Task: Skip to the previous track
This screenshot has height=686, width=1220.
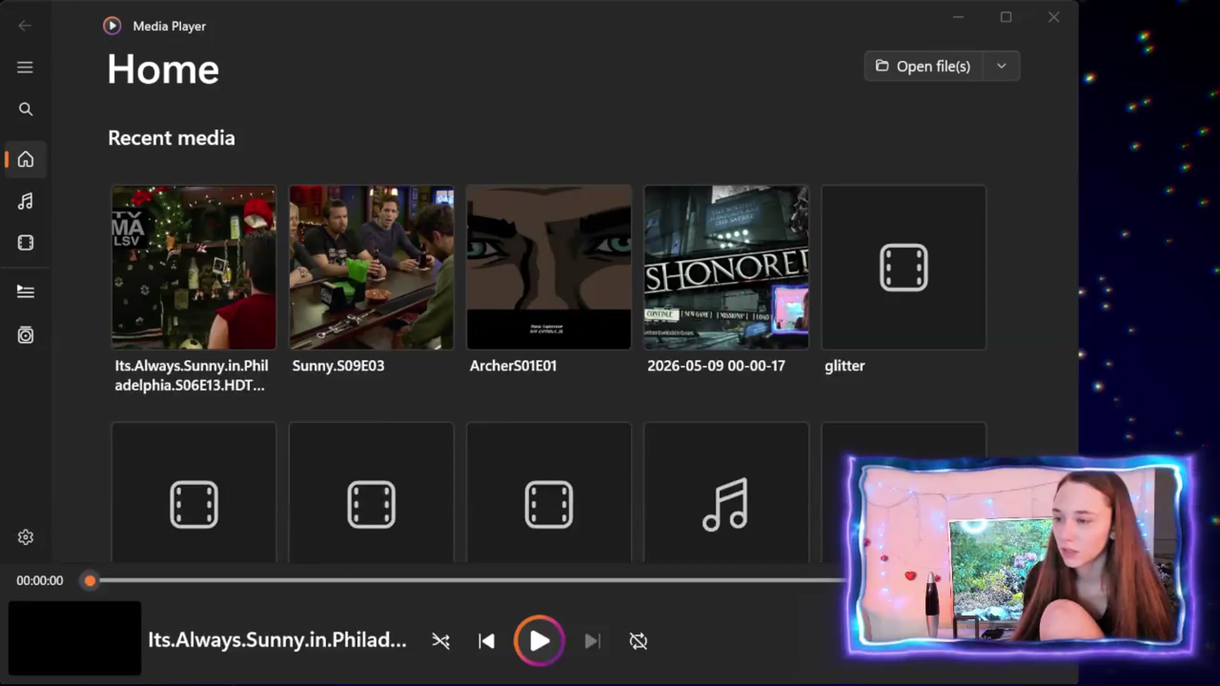Action: pyautogui.click(x=487, y=641)
